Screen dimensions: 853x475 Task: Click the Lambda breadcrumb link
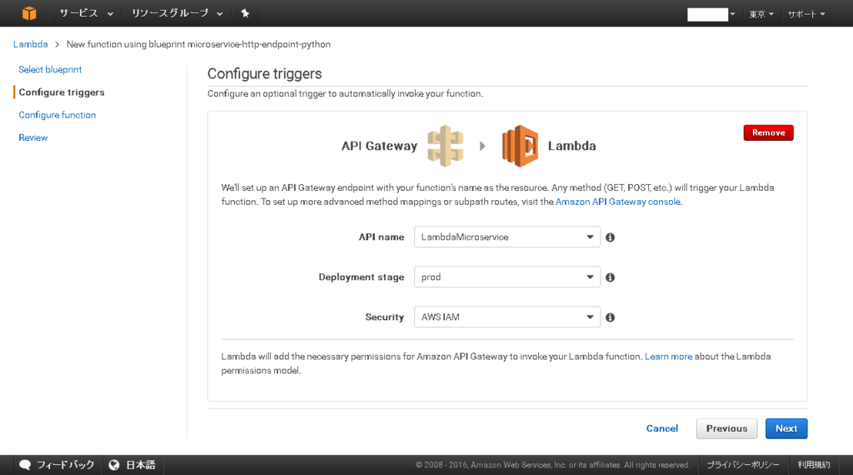coord(31,44)
